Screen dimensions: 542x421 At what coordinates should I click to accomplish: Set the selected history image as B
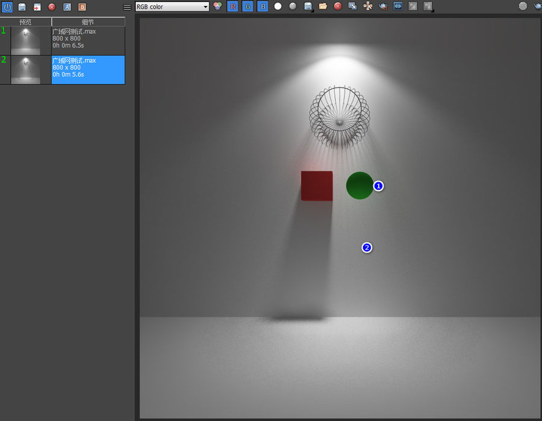point(82,7)
